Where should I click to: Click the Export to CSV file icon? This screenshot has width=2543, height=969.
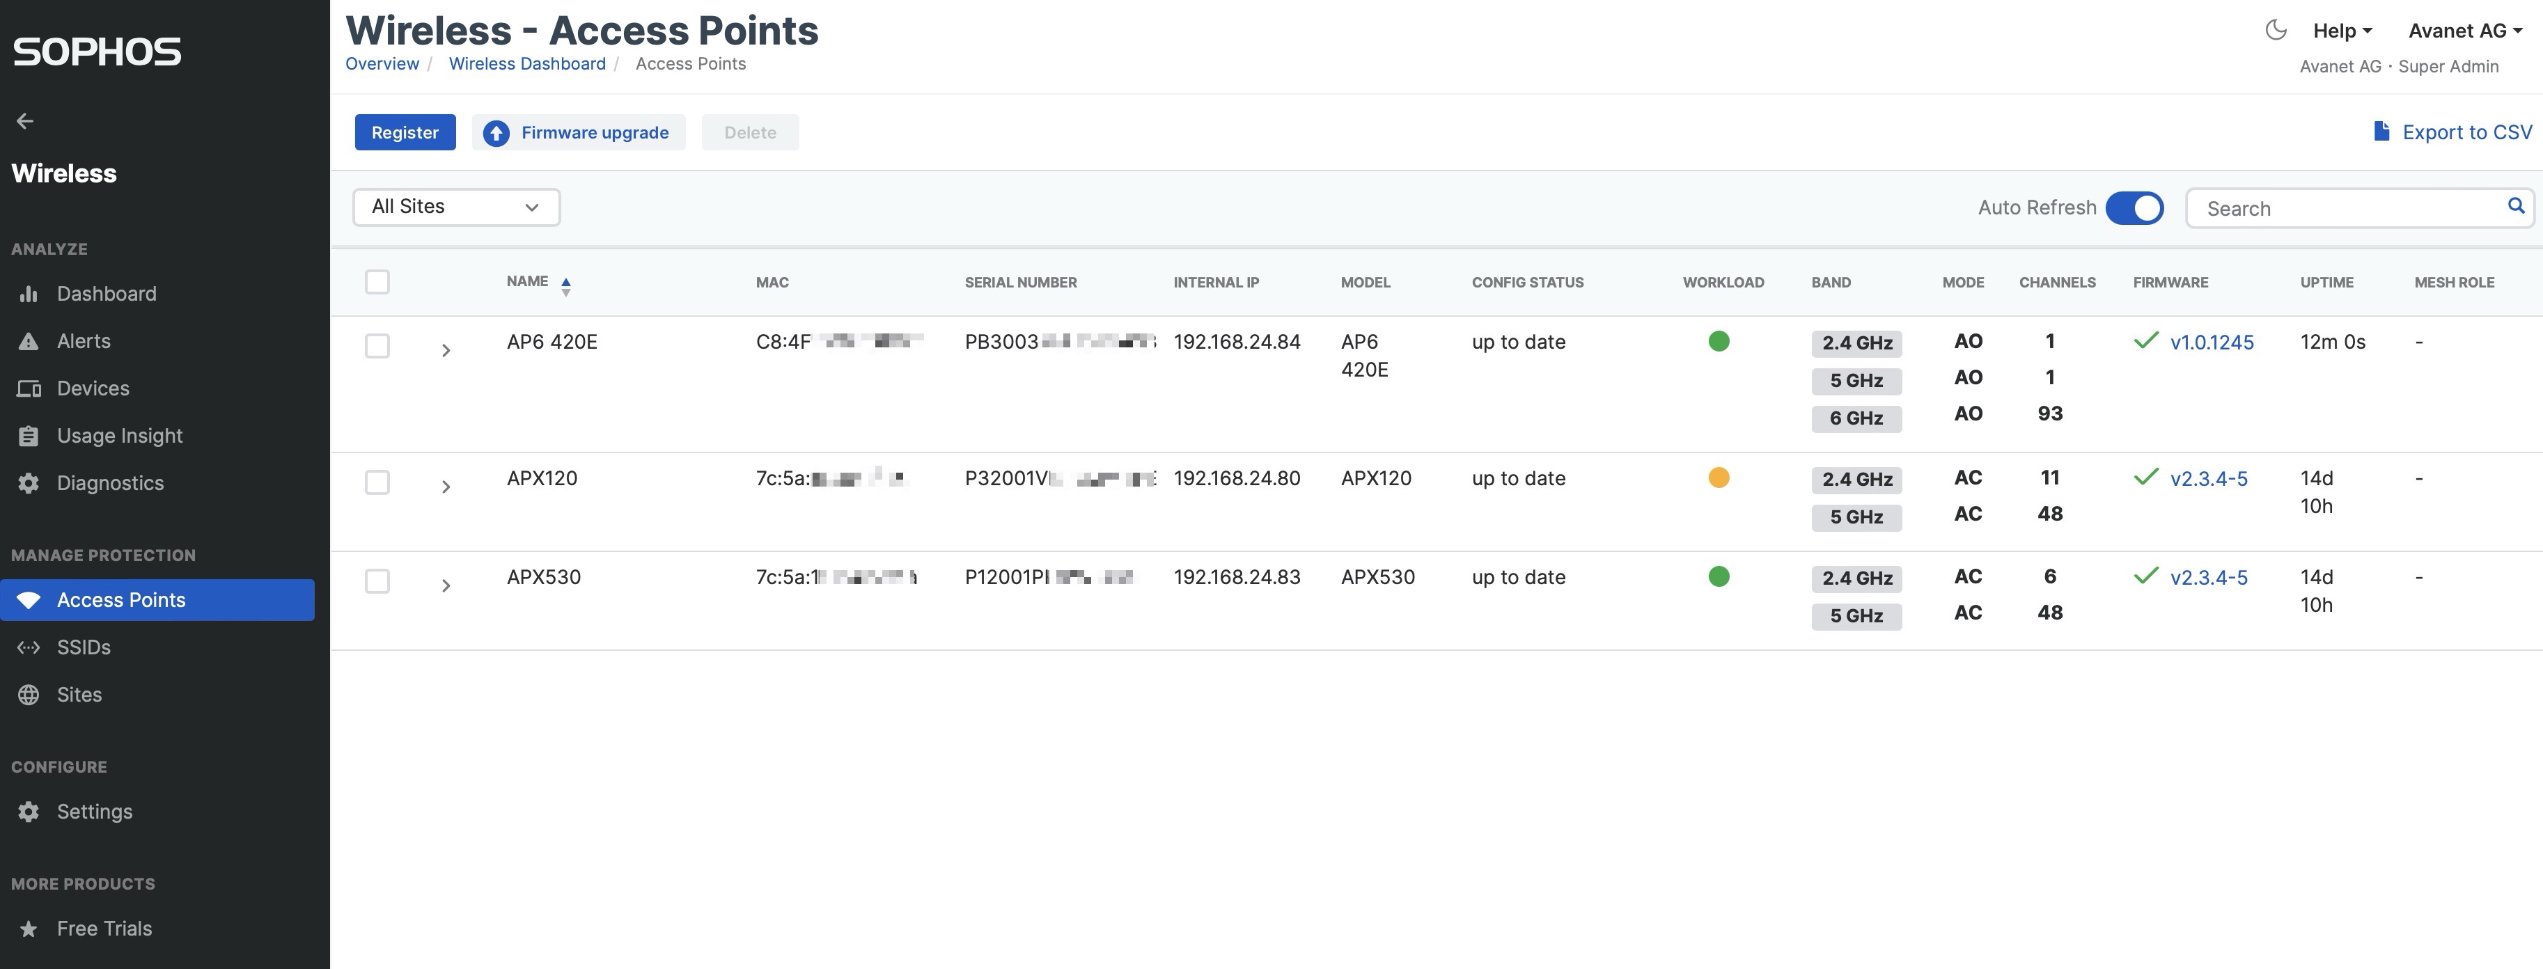pos(2381,132)
